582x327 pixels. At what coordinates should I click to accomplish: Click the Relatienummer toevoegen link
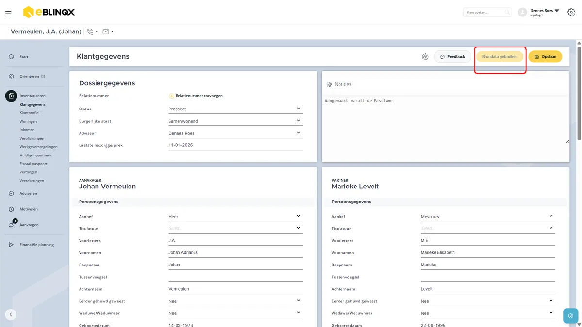click(x=199, y=96)
